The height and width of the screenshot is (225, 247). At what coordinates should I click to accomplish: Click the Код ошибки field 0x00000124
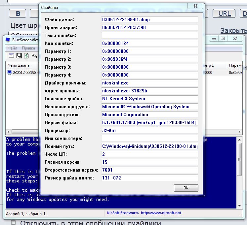coord(150,43)
